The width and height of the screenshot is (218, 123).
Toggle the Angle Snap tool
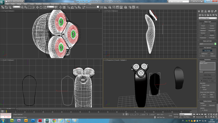[72, 7]
